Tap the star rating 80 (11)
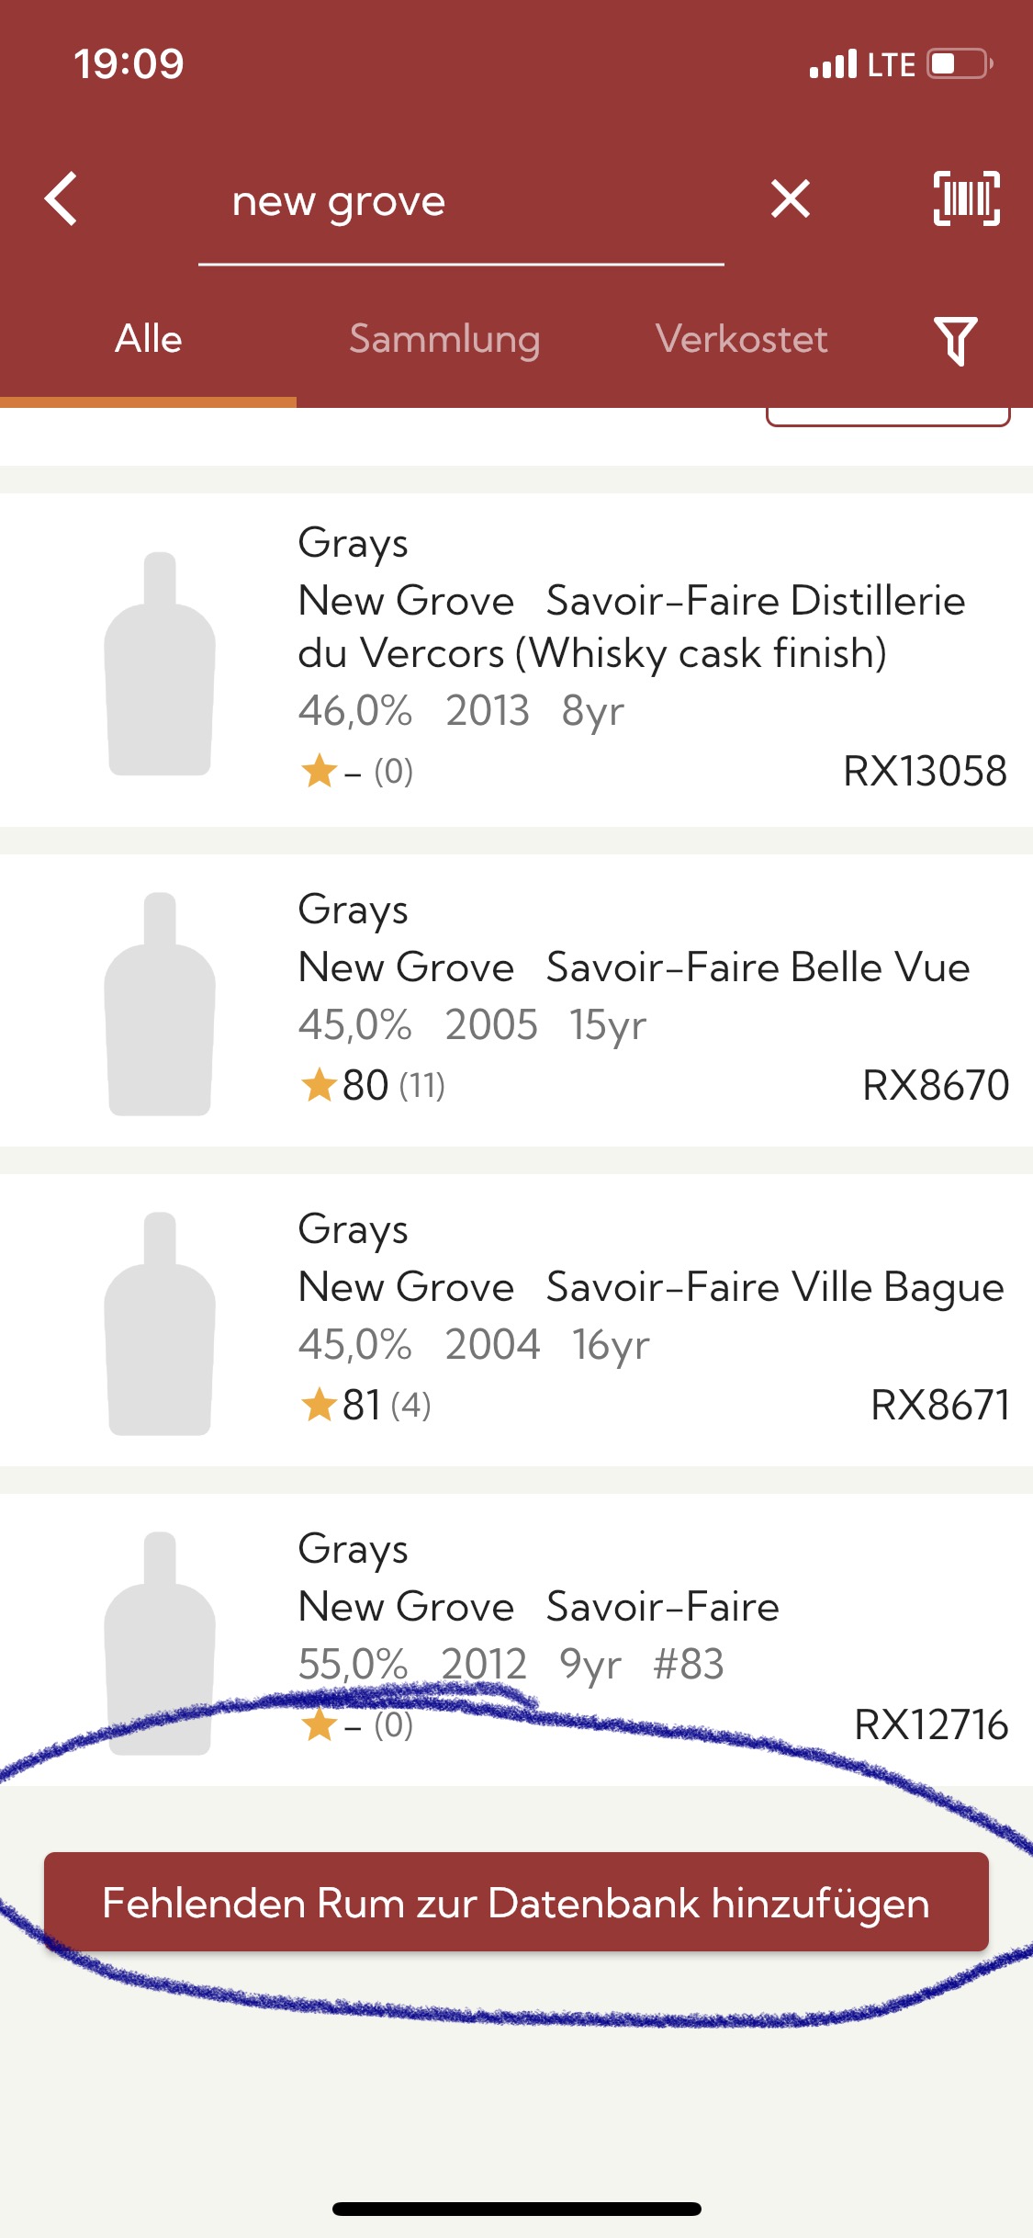 373,1085
